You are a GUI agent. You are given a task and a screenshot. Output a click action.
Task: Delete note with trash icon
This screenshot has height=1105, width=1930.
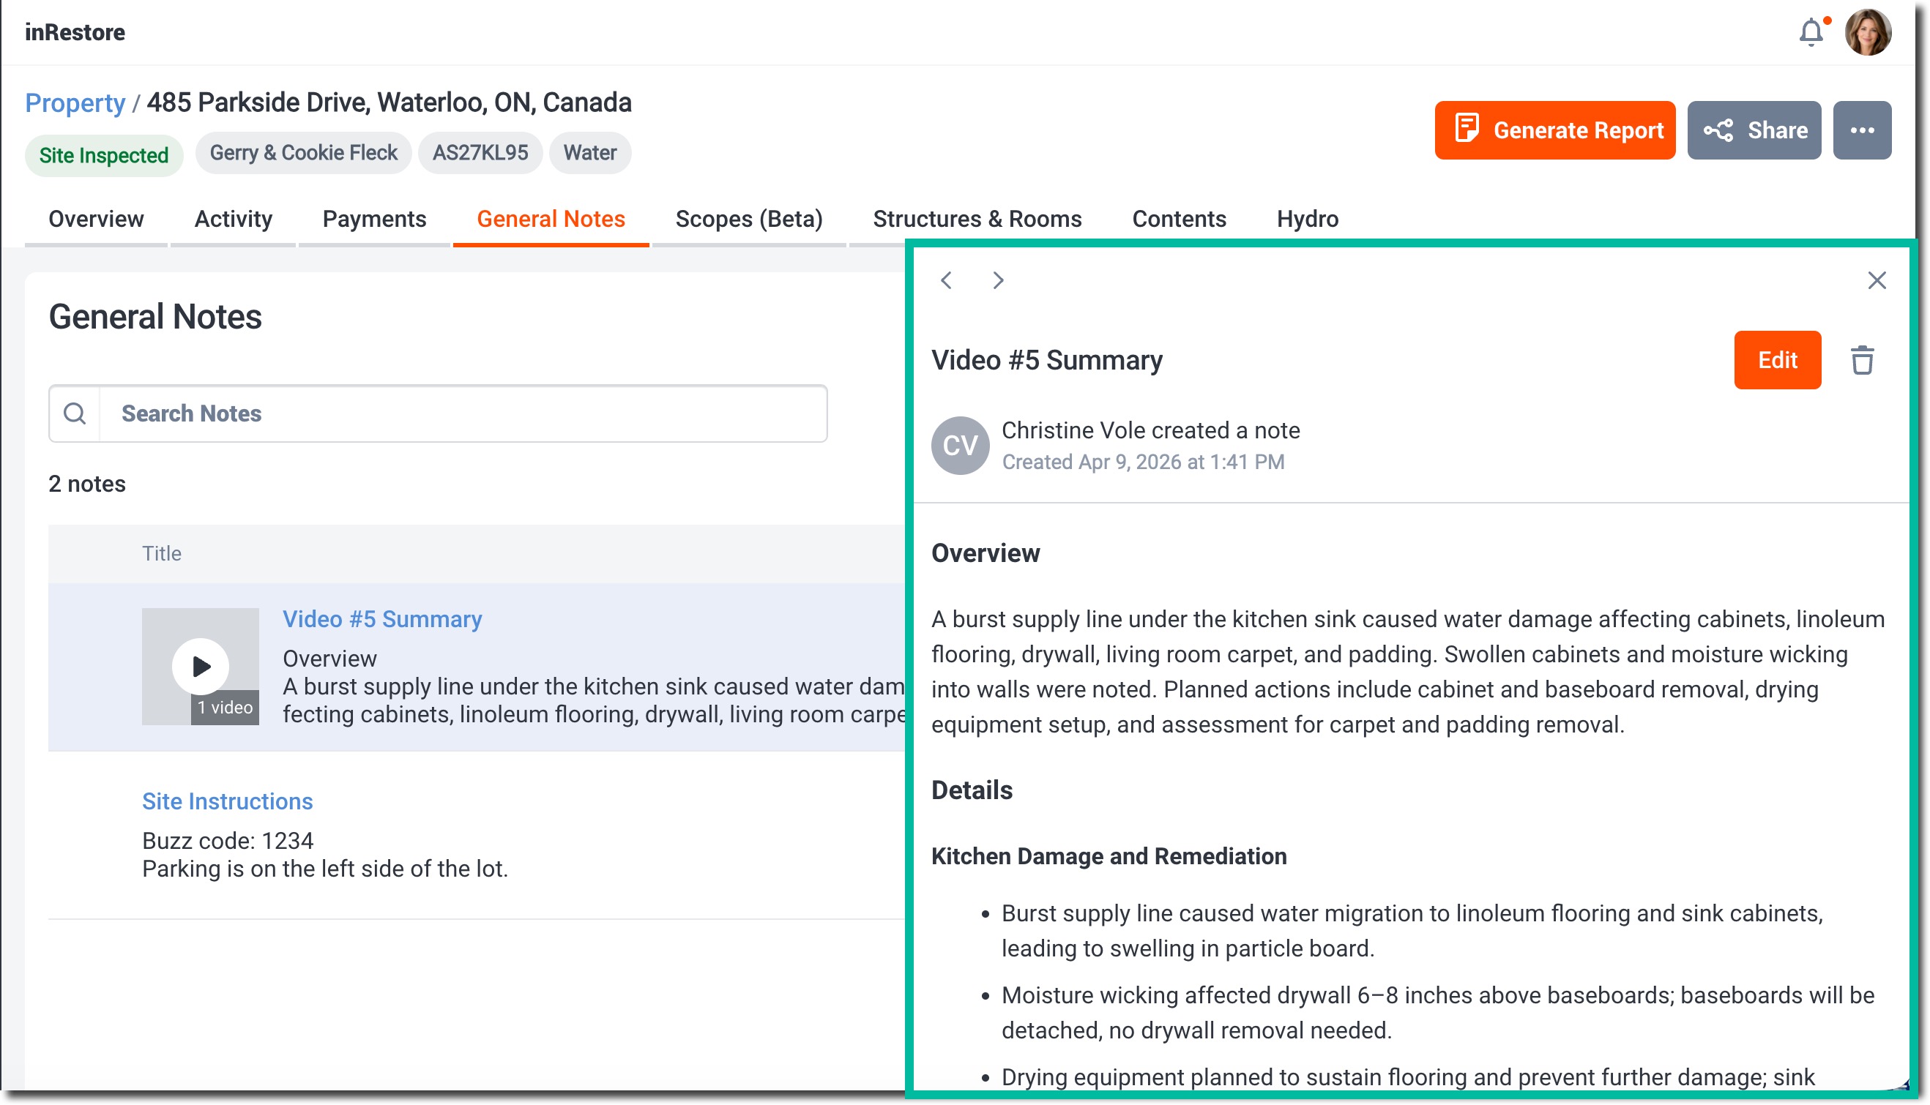1862,360
